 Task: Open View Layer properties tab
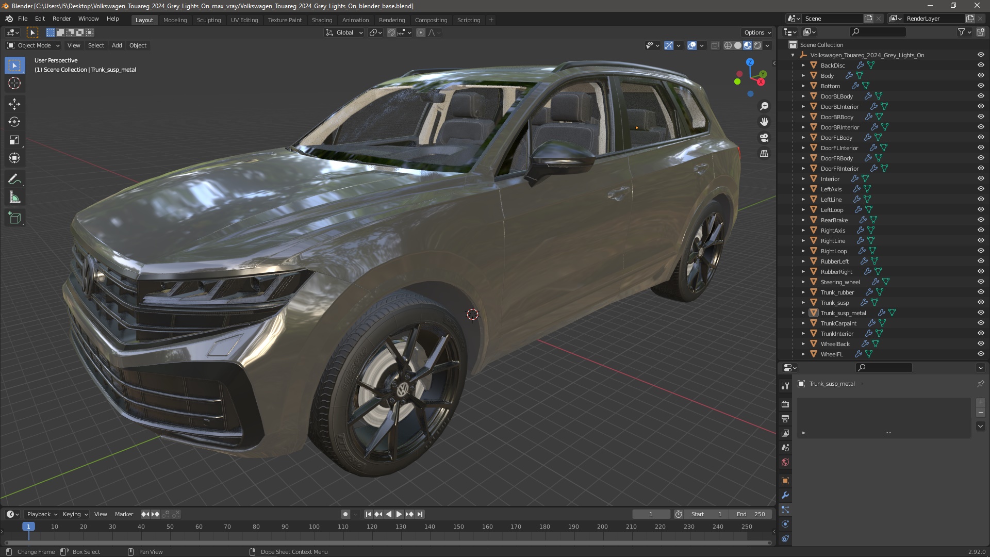(x=785, y=433)
